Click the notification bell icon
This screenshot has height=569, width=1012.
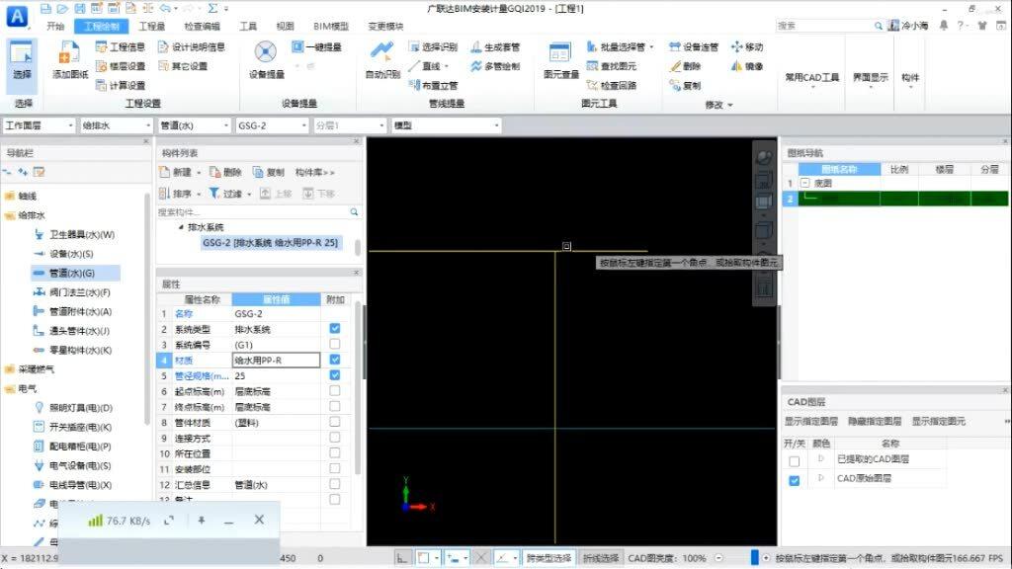point(944,25)
